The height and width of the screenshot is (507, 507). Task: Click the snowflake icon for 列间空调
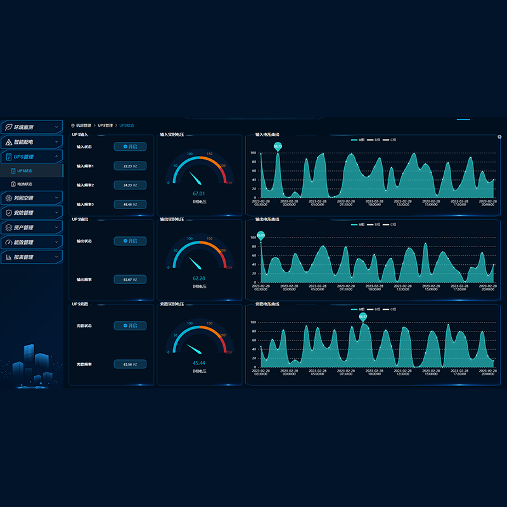pos(8,198)
